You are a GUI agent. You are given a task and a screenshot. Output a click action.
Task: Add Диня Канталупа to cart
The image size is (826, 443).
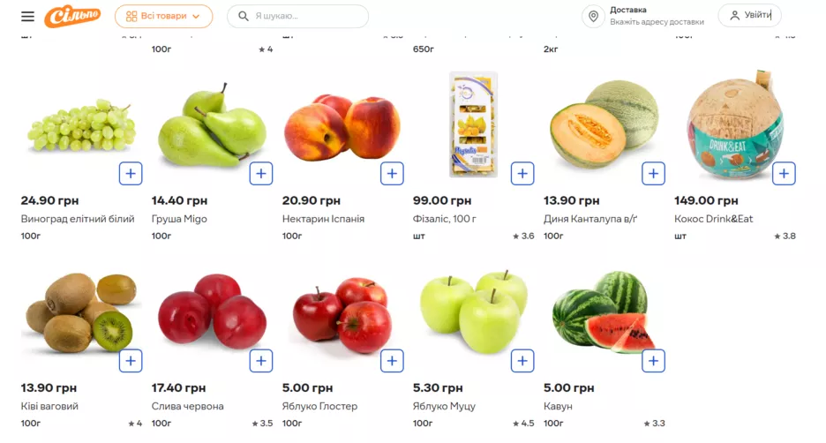(x=653, y=174)
